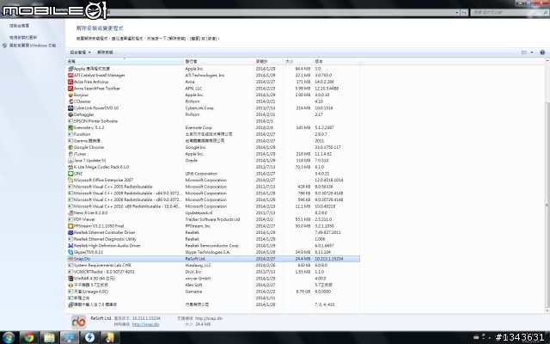The height and width of the screenshot is (344, 550).
Task: Open Turn Windows features on or off
Action: [33, 46]
